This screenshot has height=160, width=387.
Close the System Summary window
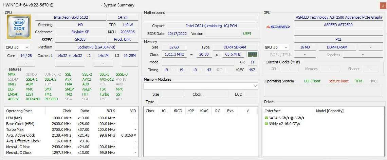(383, 5)
